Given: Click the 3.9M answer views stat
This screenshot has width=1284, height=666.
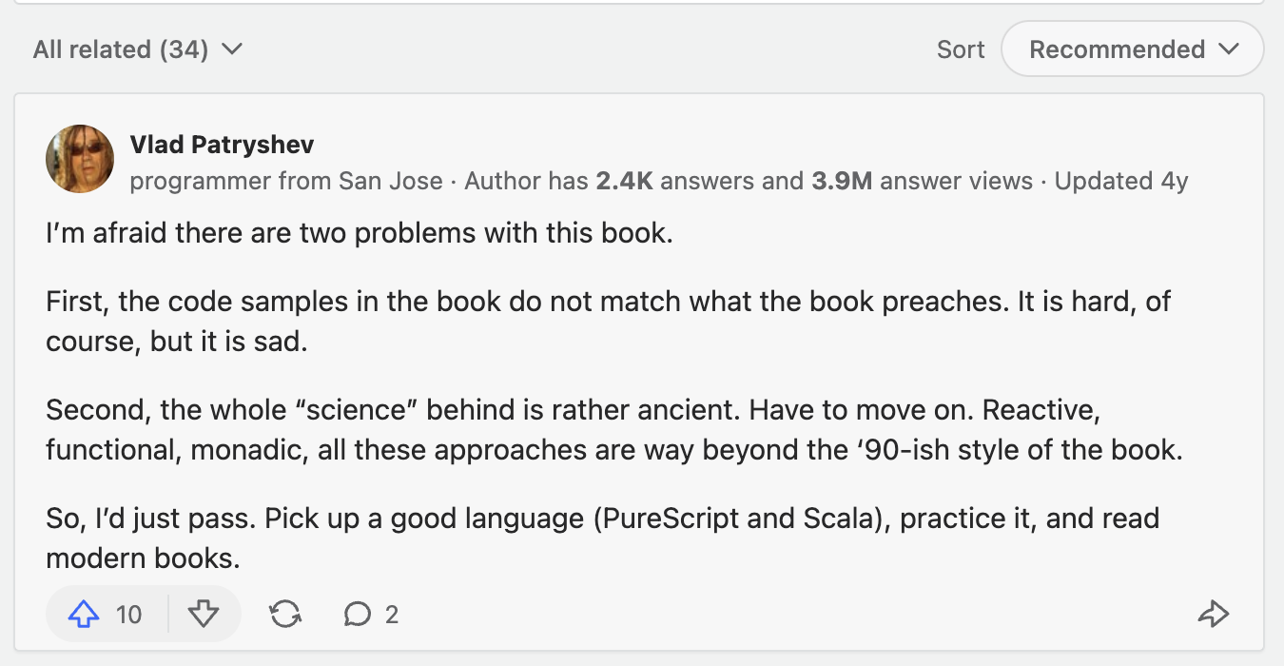Looking at the screenshot, I should pyautogui.click(x=922, y=181).
